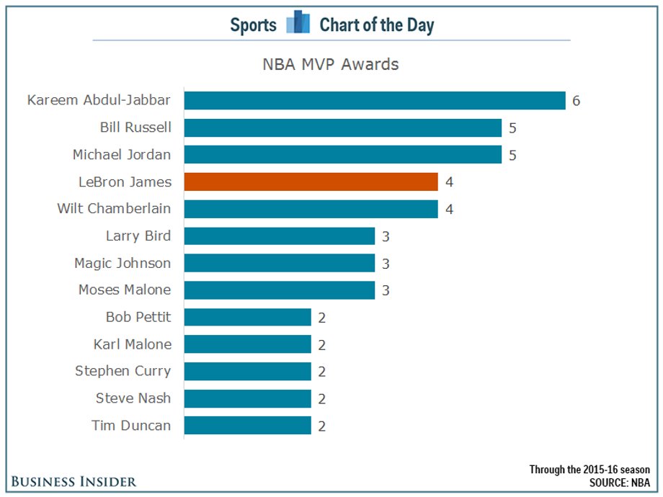Click the value 6 beside Kareem's bar
This screenshot has width=663, height=497.
(x=576, y=101)
